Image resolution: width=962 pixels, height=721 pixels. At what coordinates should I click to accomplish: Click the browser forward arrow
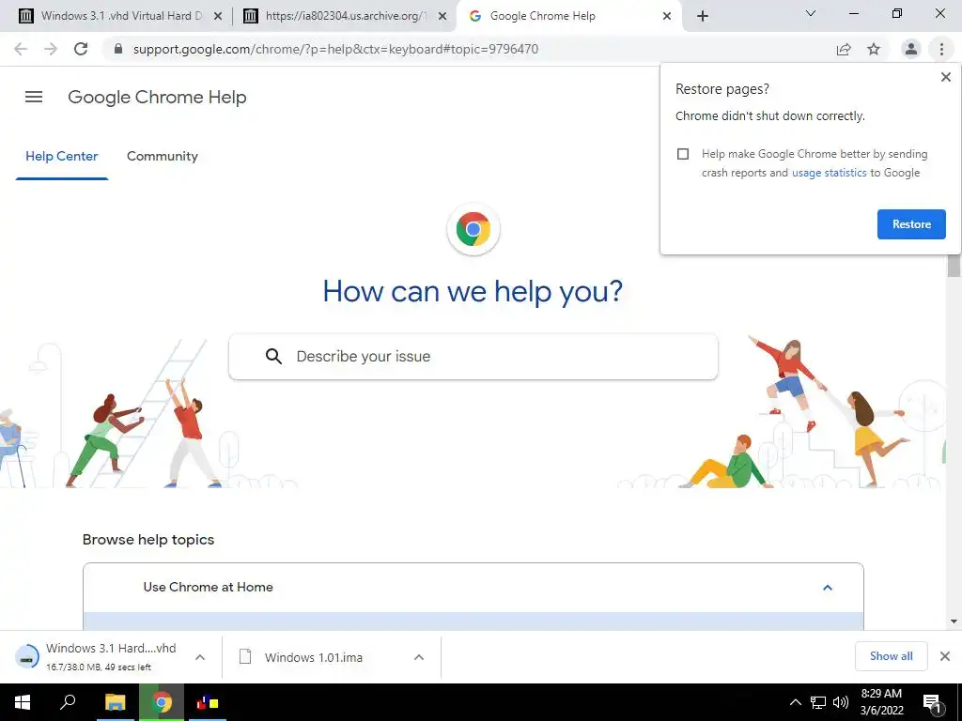tap(51, 49)
